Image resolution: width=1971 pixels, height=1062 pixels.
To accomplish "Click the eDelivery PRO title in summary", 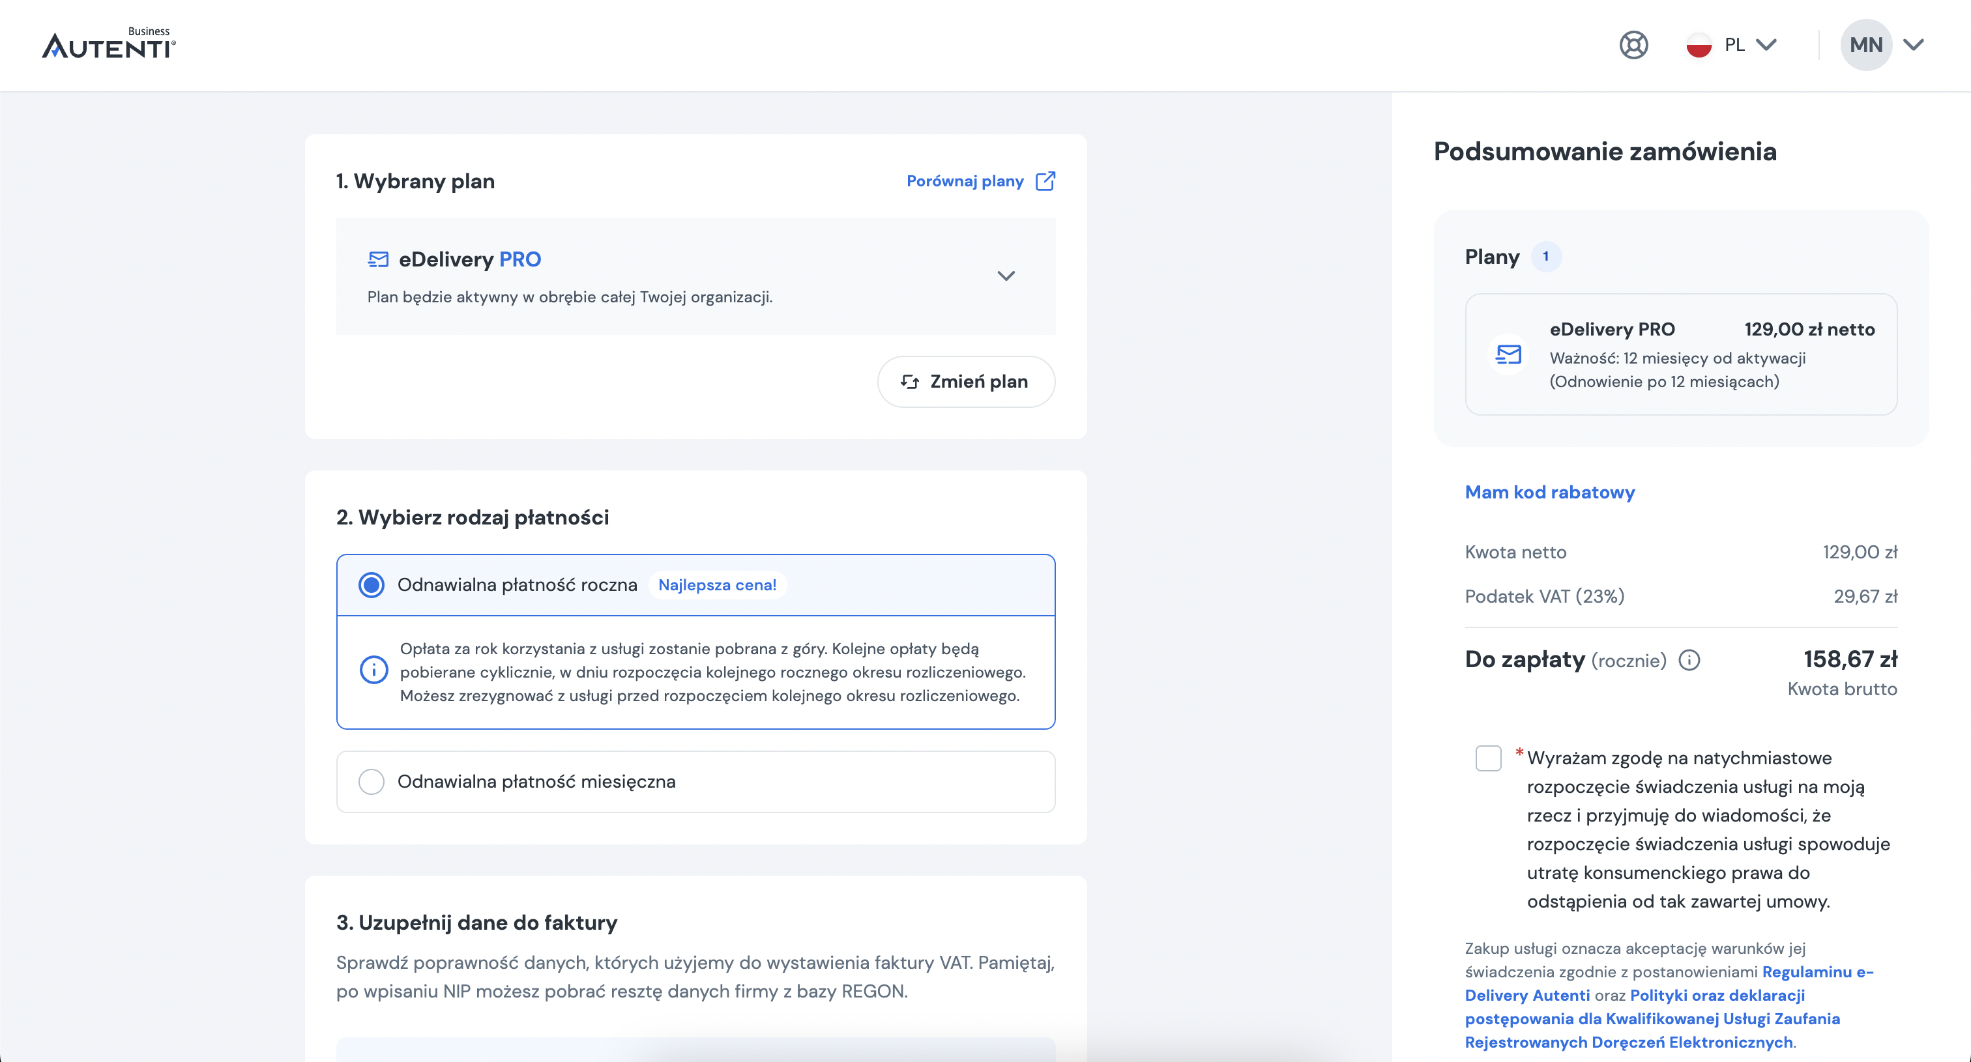I will coord(1612,330).
